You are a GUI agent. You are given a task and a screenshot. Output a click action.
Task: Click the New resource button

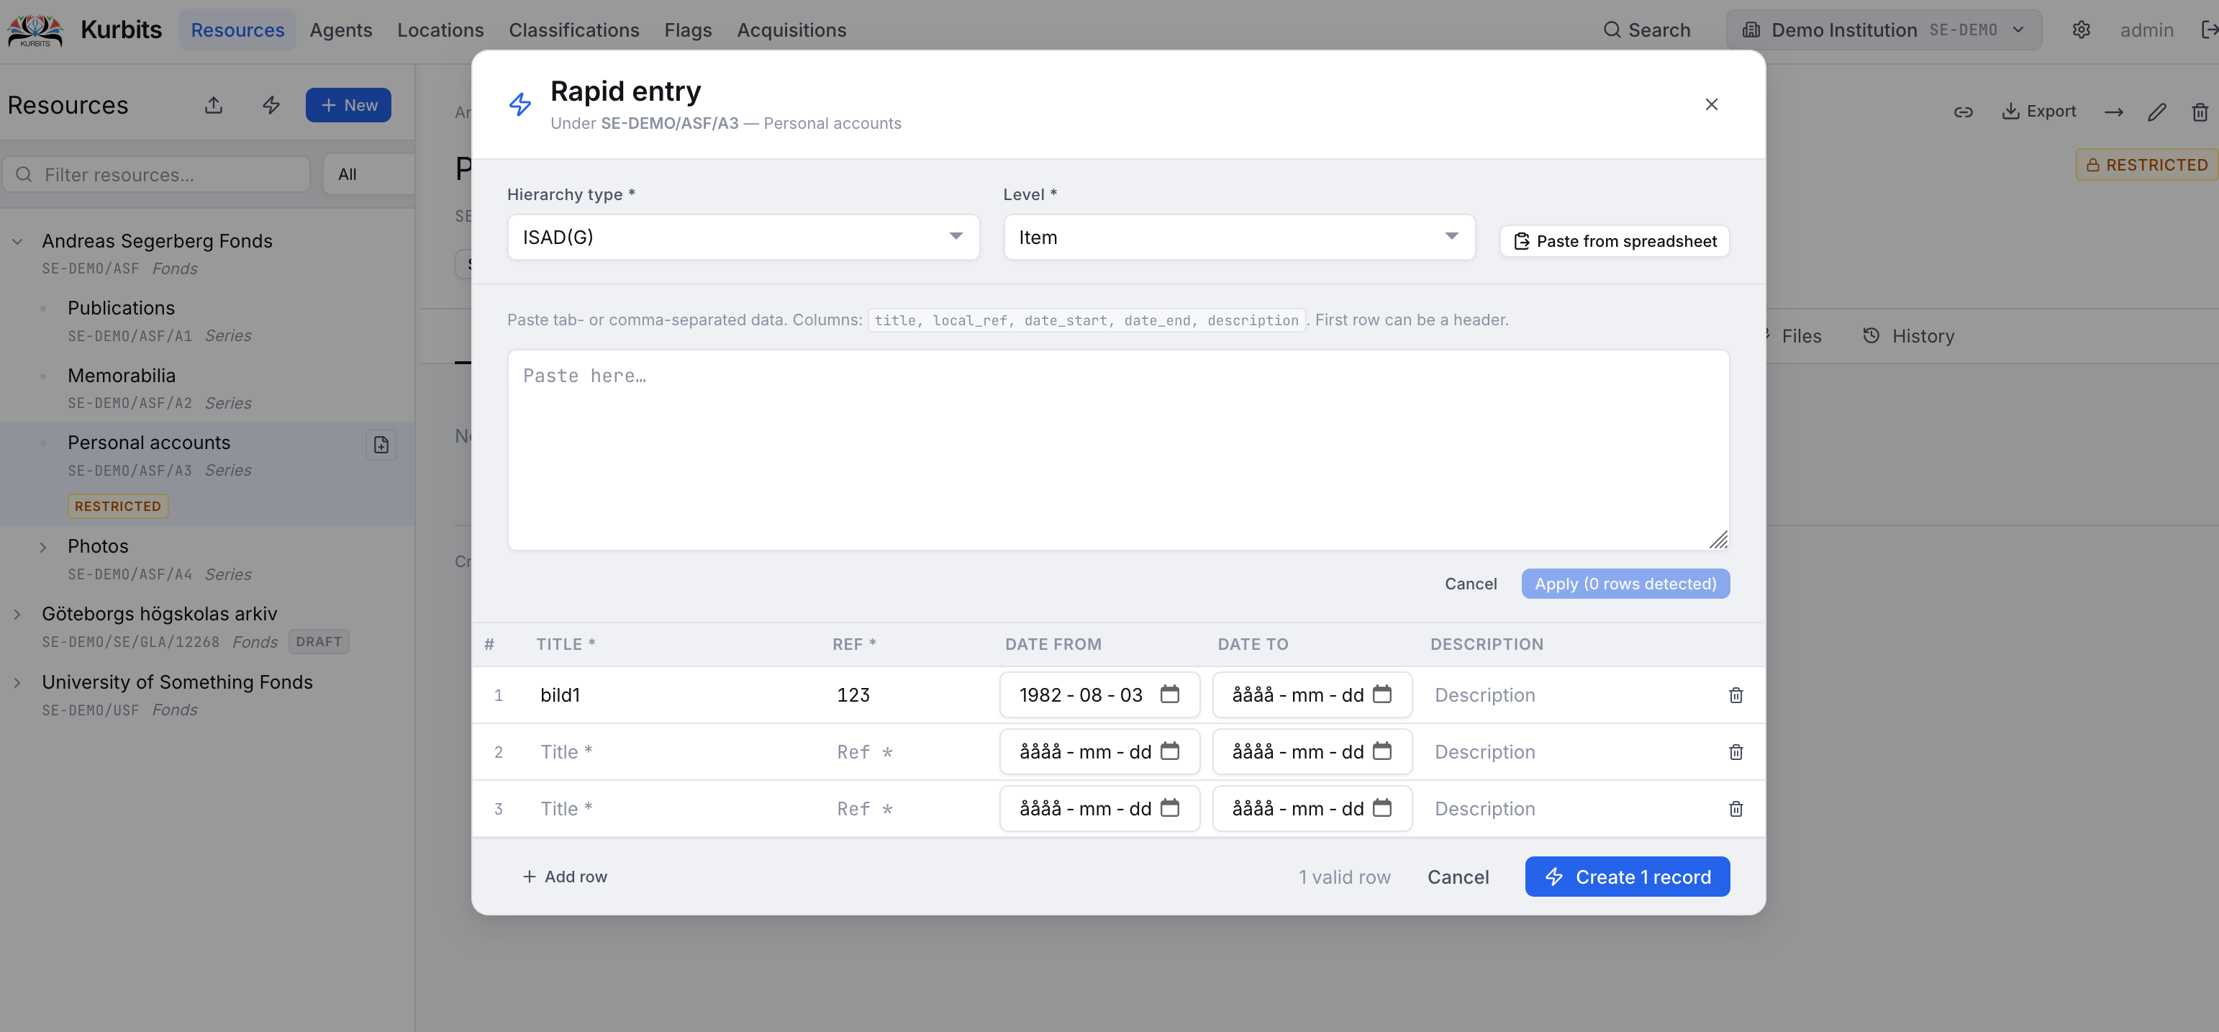348,105
